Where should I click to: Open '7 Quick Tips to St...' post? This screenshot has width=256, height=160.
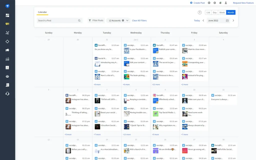pyautogui.click(x=136, y=124)
